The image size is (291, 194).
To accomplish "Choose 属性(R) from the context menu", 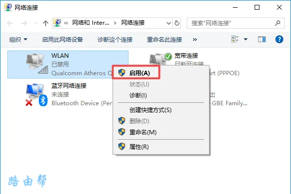I will pos(139,146).
